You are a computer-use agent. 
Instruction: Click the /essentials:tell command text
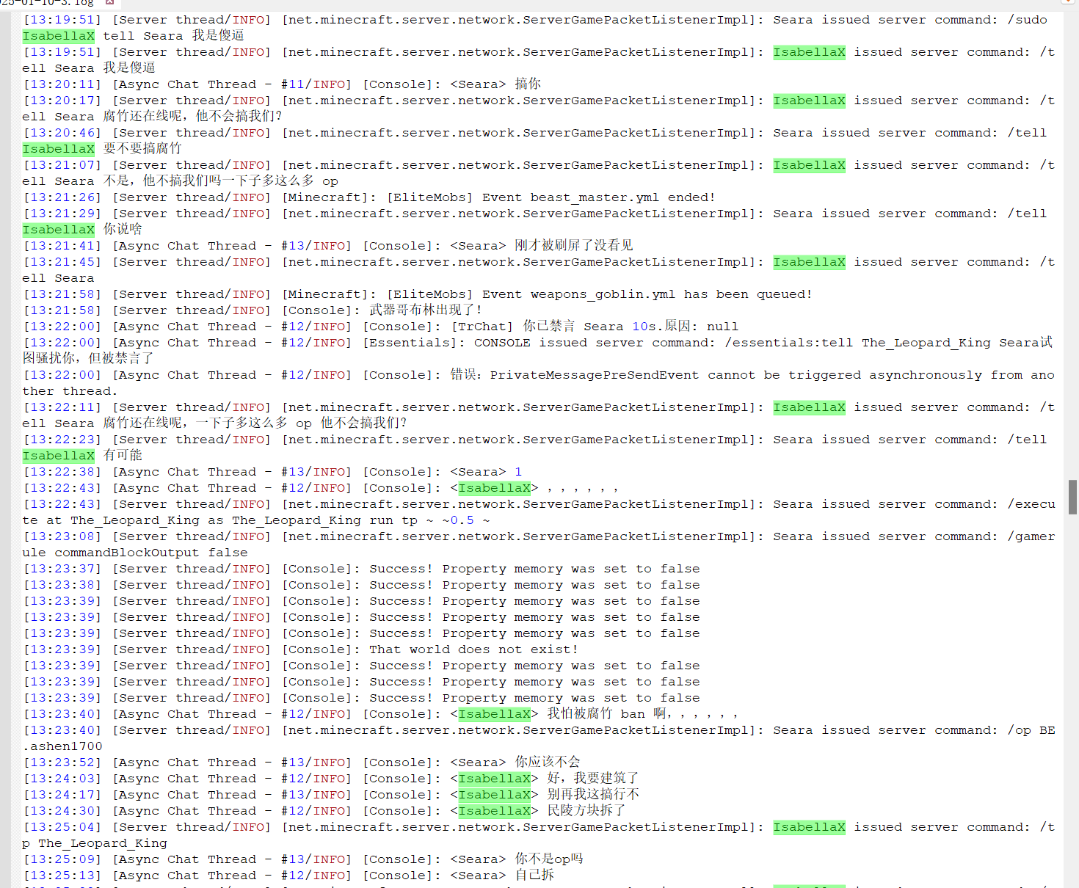(x=788, y=343)
